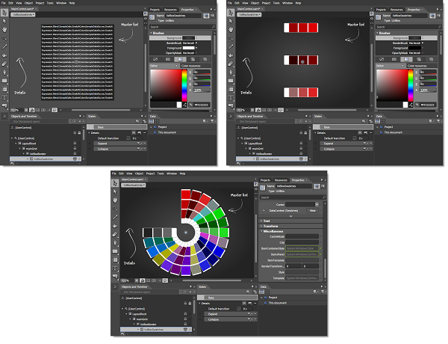Click the New DataContext button in bottom window
The width and height of the screenshot is (448, 344).
click(x=313, y=211)
